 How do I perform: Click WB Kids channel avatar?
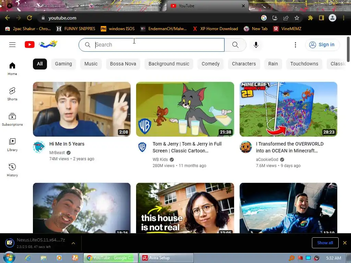point(142,147)
